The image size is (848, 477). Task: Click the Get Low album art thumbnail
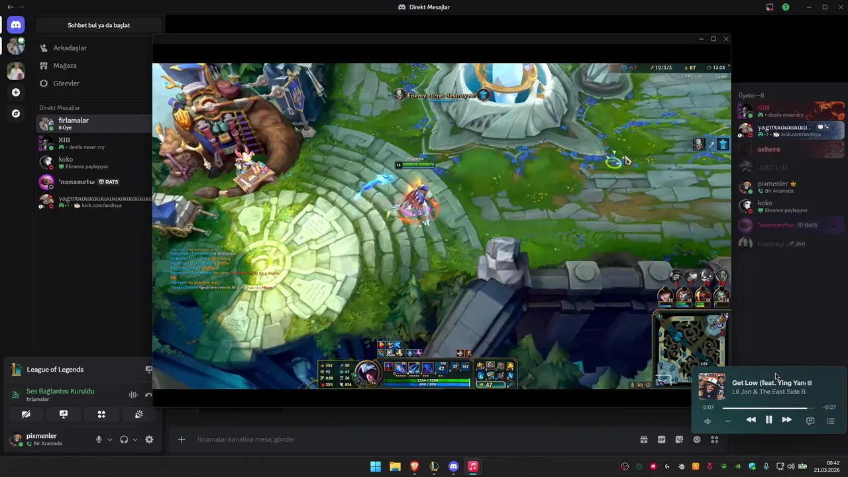point(712,386)
